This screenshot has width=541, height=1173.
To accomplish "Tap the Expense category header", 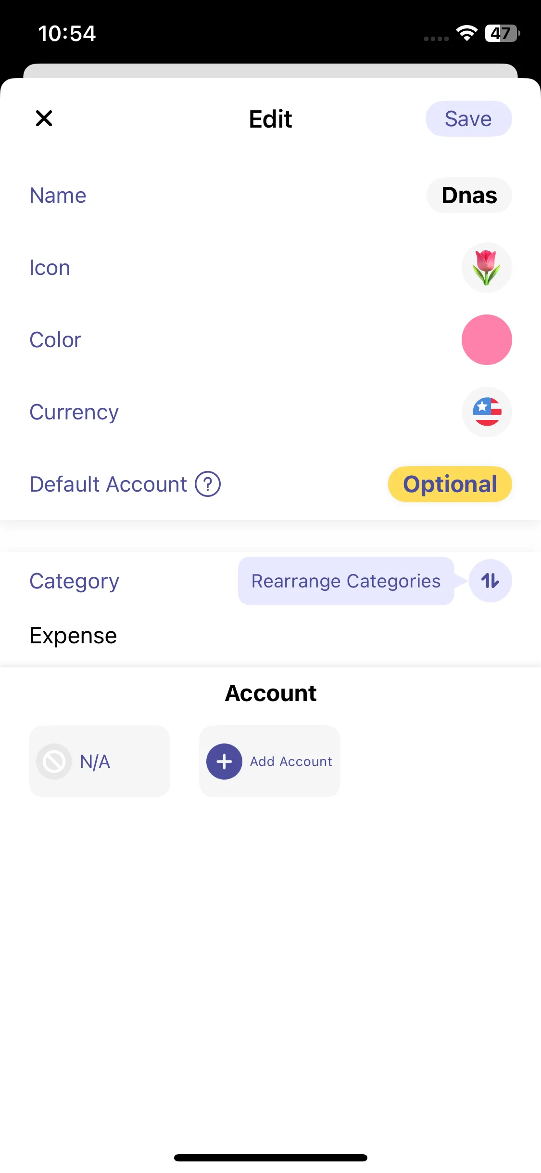I will [x=73, y=636].
